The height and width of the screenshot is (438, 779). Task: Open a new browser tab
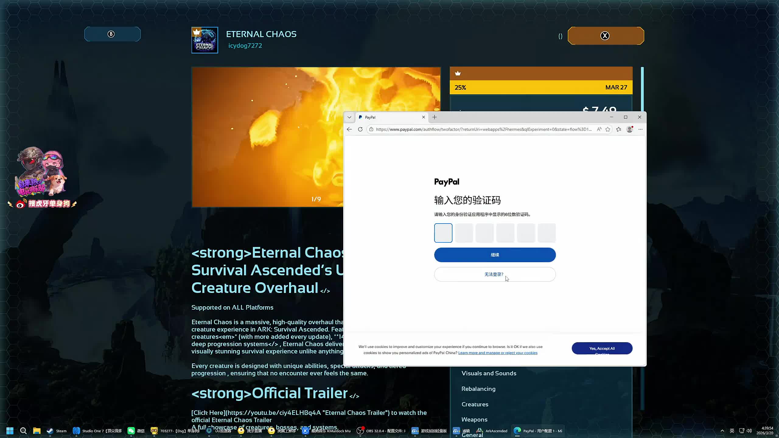(435, 117)
